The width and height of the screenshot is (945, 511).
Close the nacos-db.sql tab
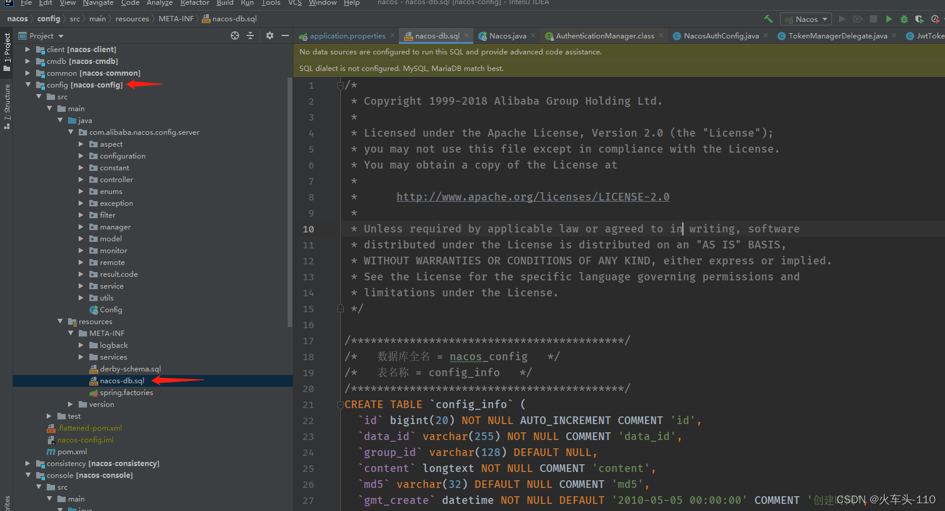[x=466, y=36]
